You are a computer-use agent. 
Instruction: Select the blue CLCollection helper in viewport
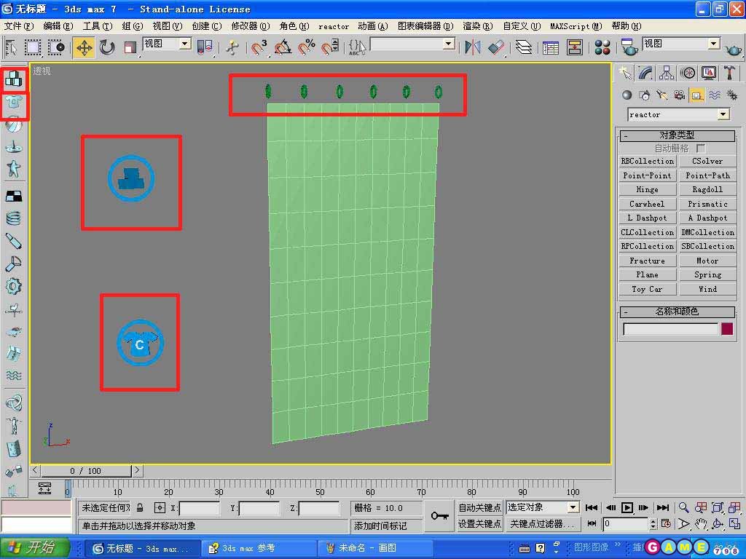coord(140,342)
